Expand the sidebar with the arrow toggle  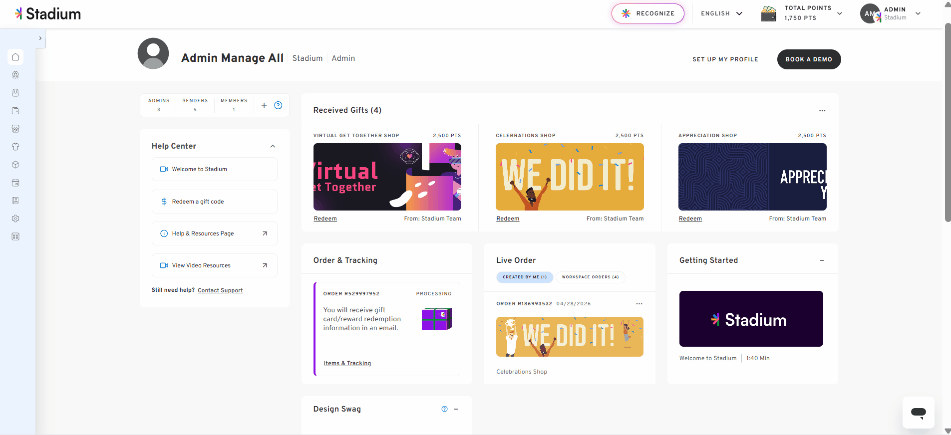click(40, 38)
